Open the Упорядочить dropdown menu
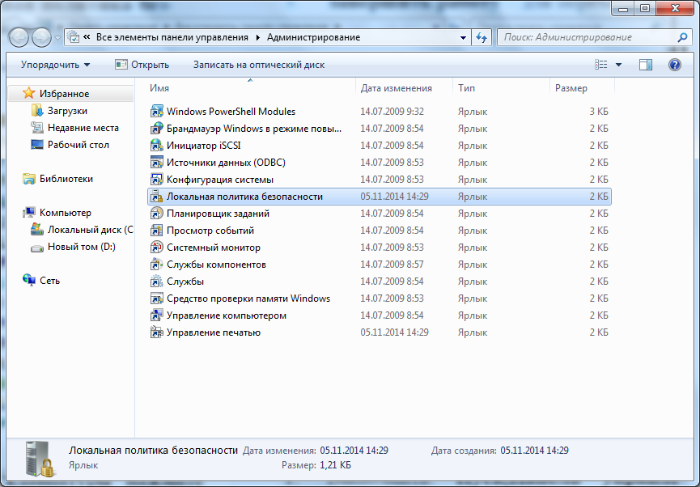Image resolution: width=700 pixels, height=487 pixels. tap(55, 65)
